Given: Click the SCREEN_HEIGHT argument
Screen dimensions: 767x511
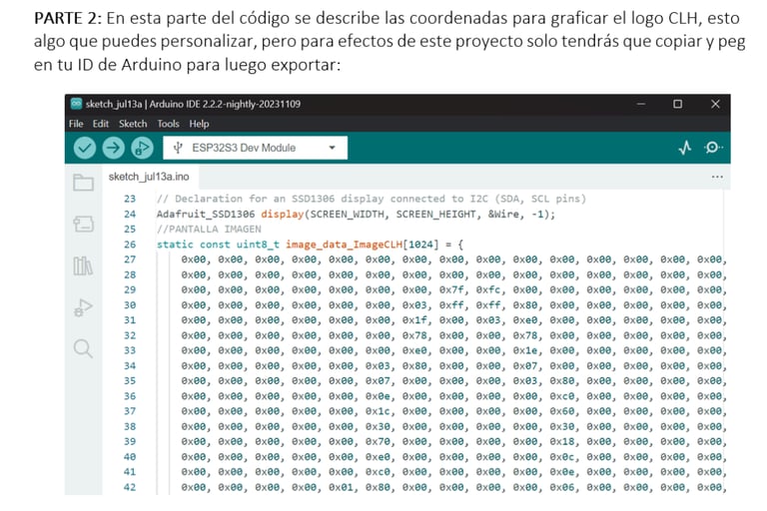Looking at the screenshot, I should [x=435, y=214].
